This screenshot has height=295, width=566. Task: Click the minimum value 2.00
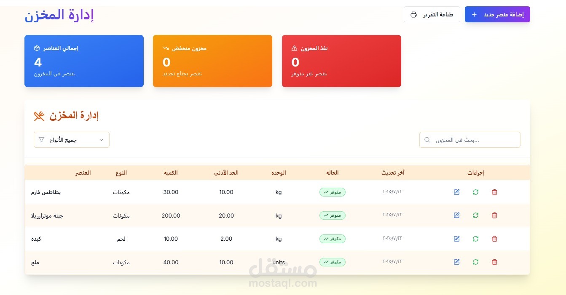226,239
